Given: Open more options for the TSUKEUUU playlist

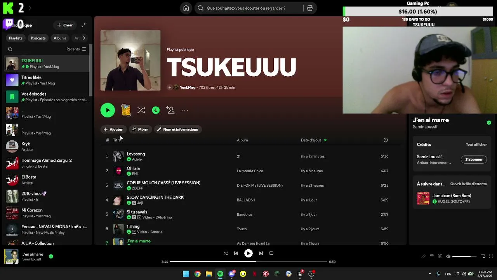Looking at the screenshot, I should point(185,110).
